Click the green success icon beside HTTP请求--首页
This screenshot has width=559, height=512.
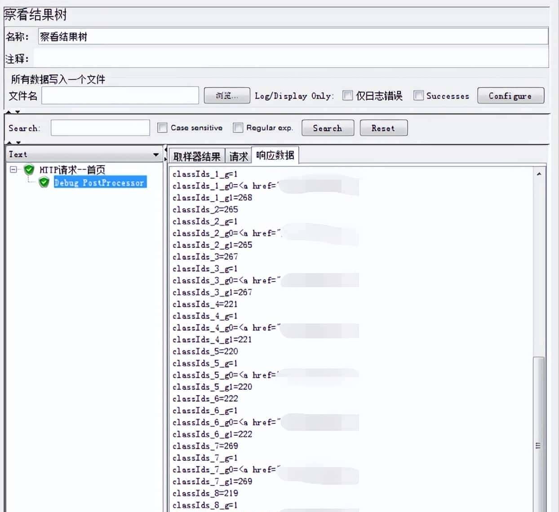click(28, 170)
